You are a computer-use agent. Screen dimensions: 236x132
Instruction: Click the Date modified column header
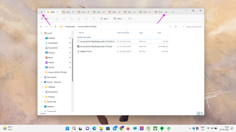pyautogui.click(x=123, y=33)
